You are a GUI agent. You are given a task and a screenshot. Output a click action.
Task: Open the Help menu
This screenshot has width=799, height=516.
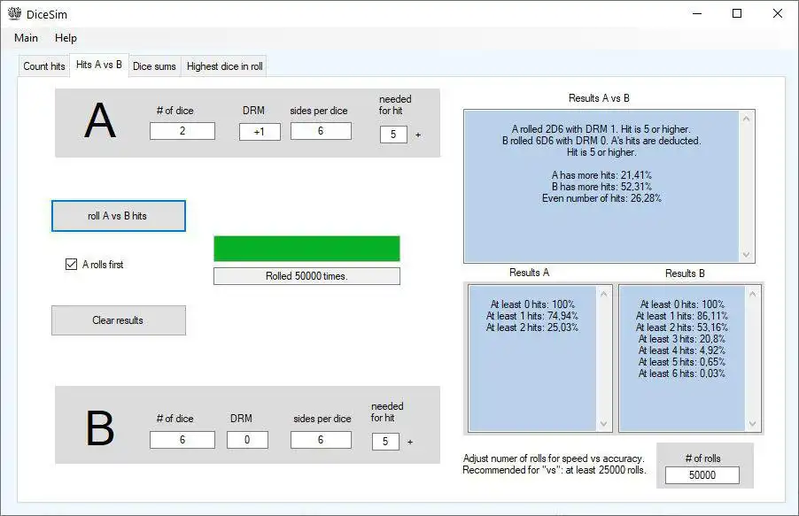(x=66, y=38)
